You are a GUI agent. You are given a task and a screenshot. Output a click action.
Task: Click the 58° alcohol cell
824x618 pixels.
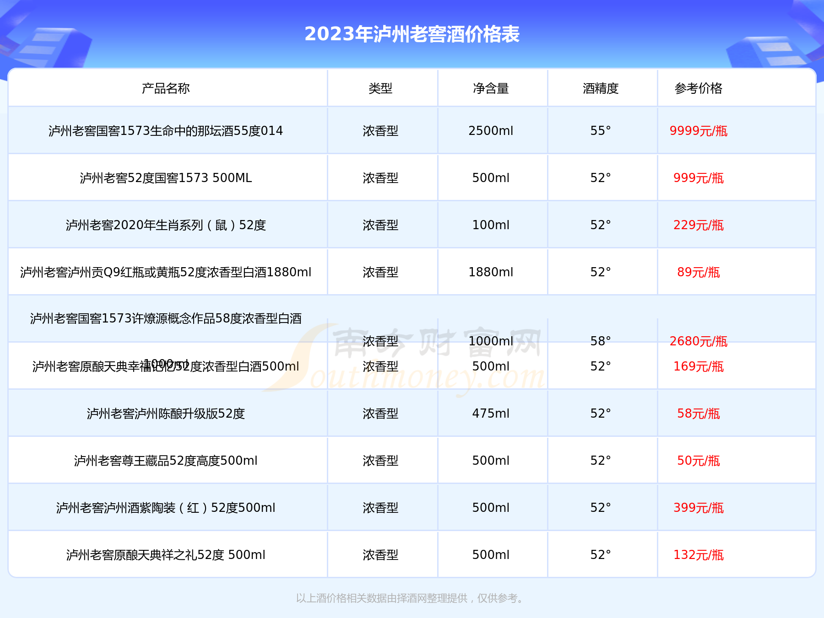point(601,341)
